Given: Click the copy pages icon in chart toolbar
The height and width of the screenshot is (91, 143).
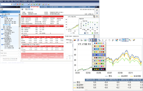Looking at the screenshot, I should point(78,40).
